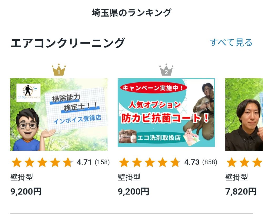This screenshot has height=217, width=263.
Task: Click the first listing's 9,200円 price
Action: [26, 192]
